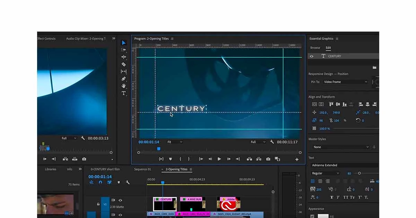
Task: Click the Add Marker icon in the Program monitor
Action: pos(171,159)
